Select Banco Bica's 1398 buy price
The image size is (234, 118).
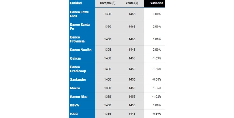point(108,97)
